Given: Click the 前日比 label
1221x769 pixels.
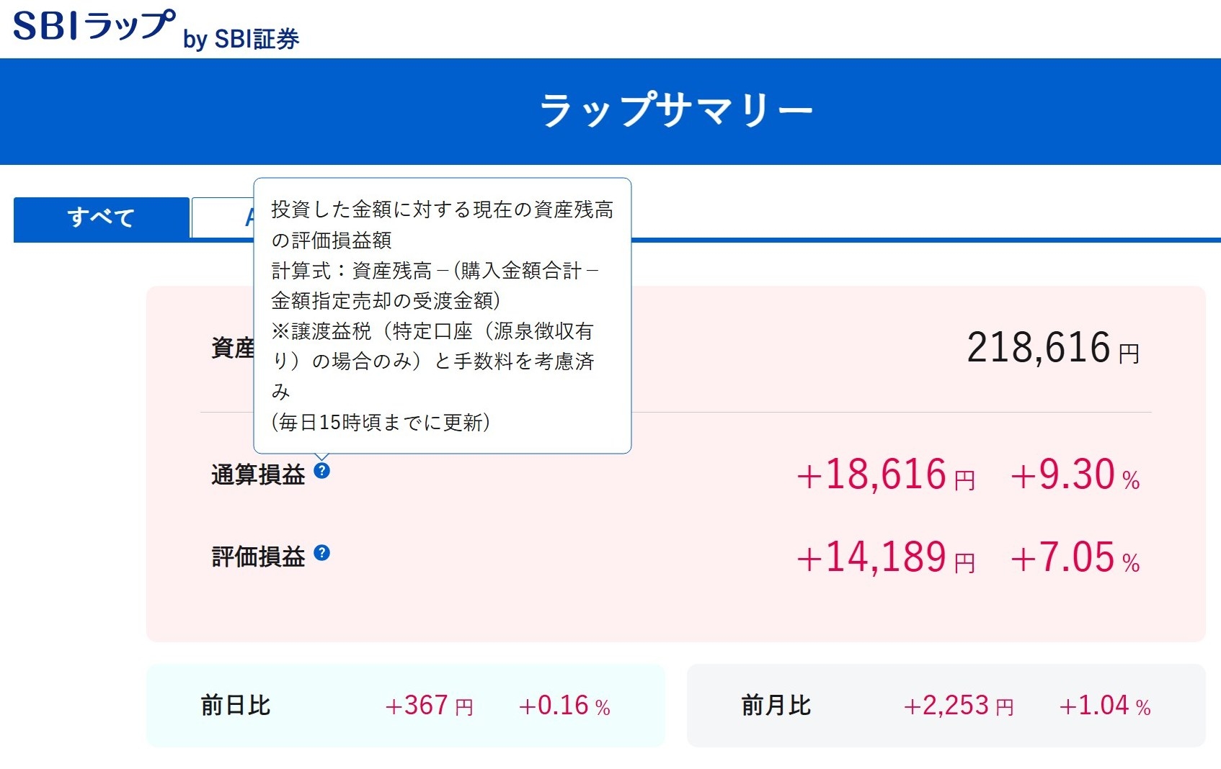Looking at the screenshot, I should tap(236, 705).
